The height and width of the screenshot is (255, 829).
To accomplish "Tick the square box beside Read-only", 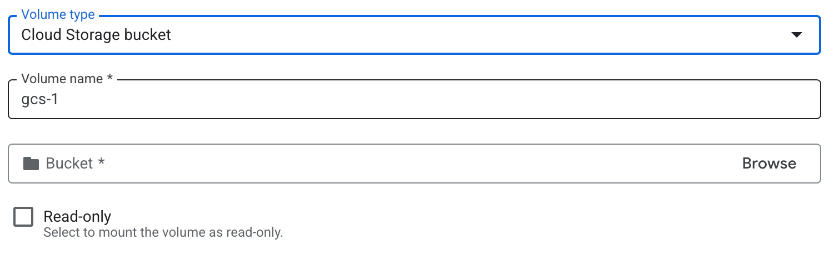I will tap(23, 217).
